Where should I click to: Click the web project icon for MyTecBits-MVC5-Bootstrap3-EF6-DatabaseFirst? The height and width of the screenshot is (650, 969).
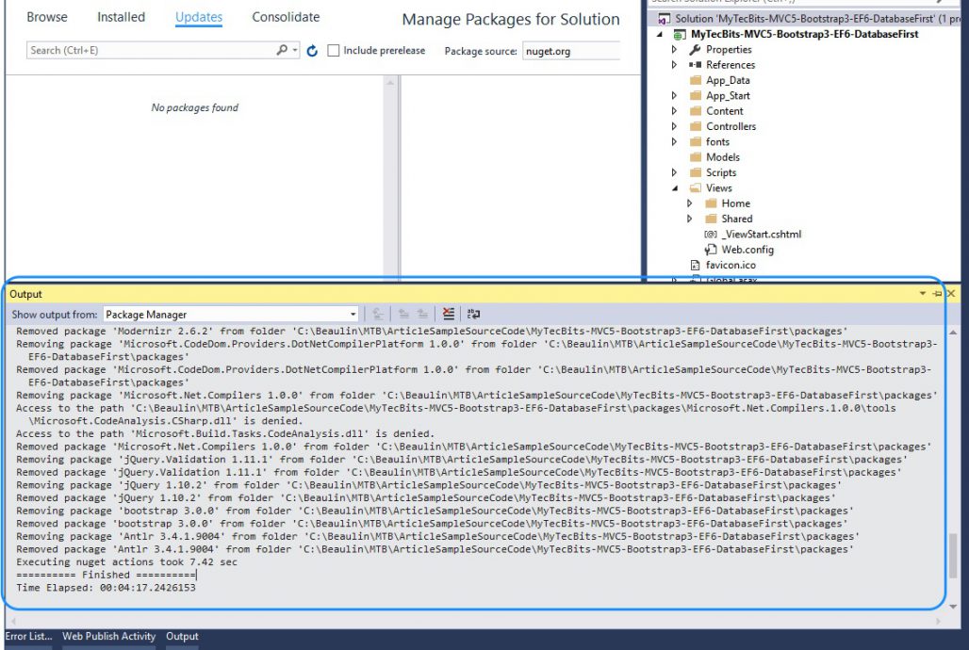click(x=680, y=35)
